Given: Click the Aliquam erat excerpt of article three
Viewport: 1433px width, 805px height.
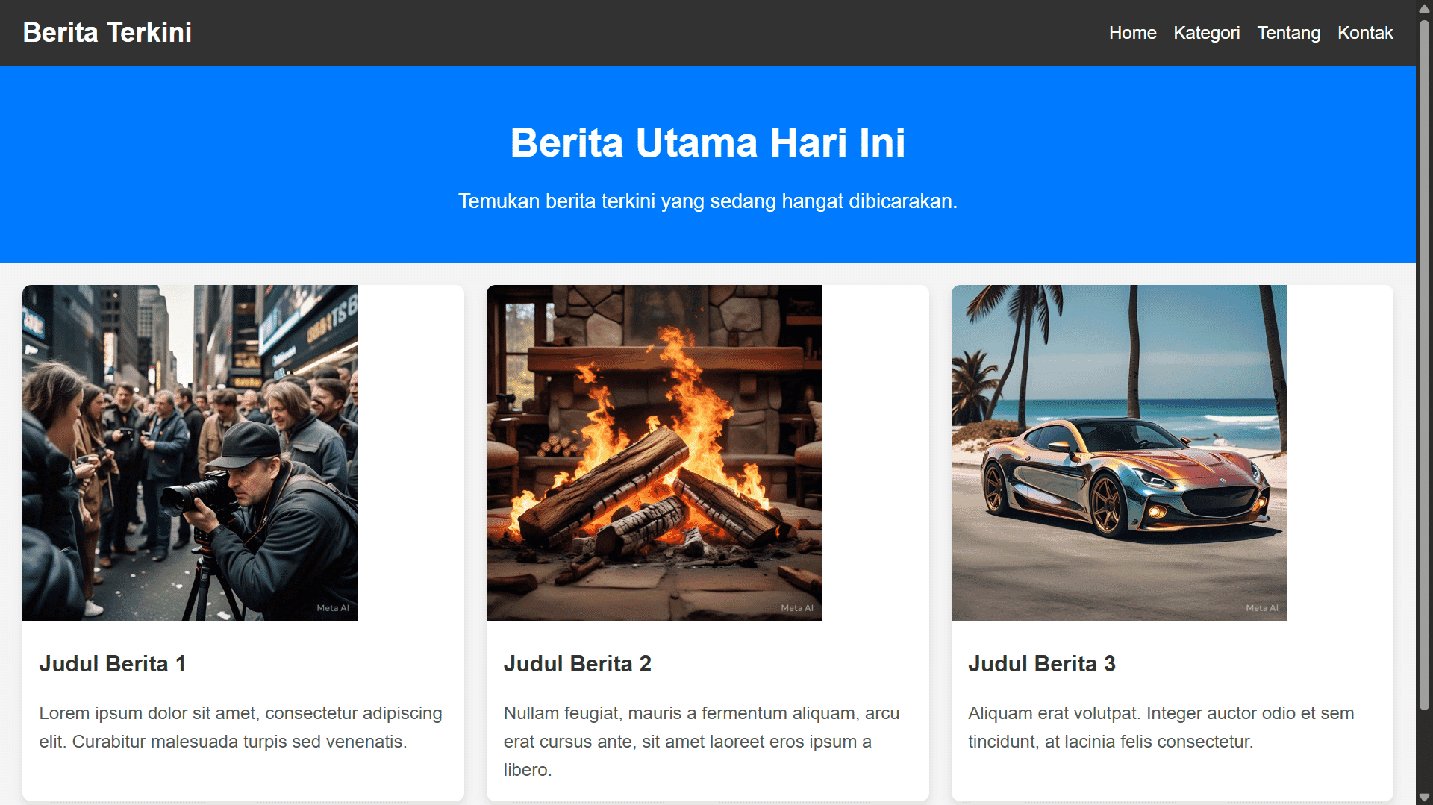Looking at the screenshot, I should click(1161, 727).
